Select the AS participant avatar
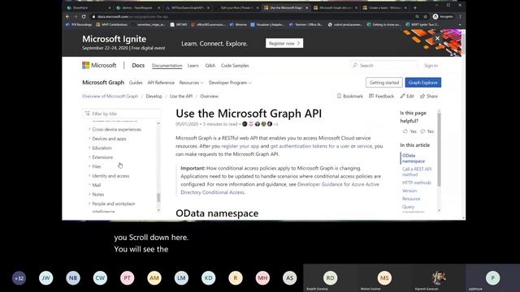 click(289, 278)
